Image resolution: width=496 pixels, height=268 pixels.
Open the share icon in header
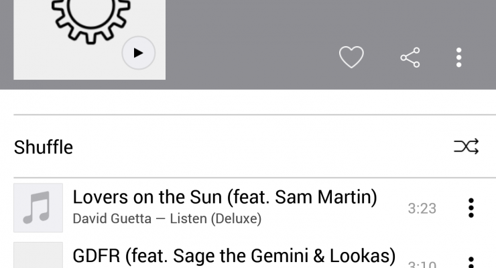click(x=410, y=58)
